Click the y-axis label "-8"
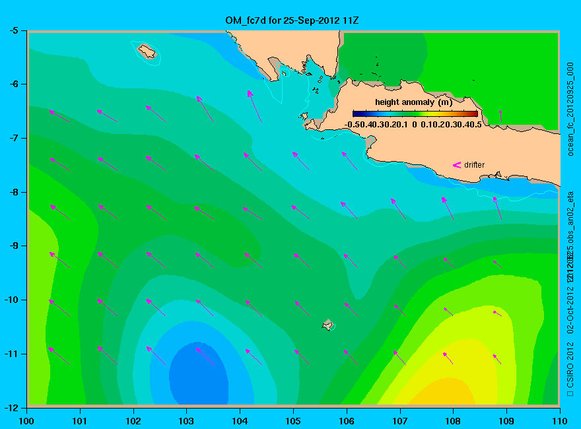 coord(13,192)
